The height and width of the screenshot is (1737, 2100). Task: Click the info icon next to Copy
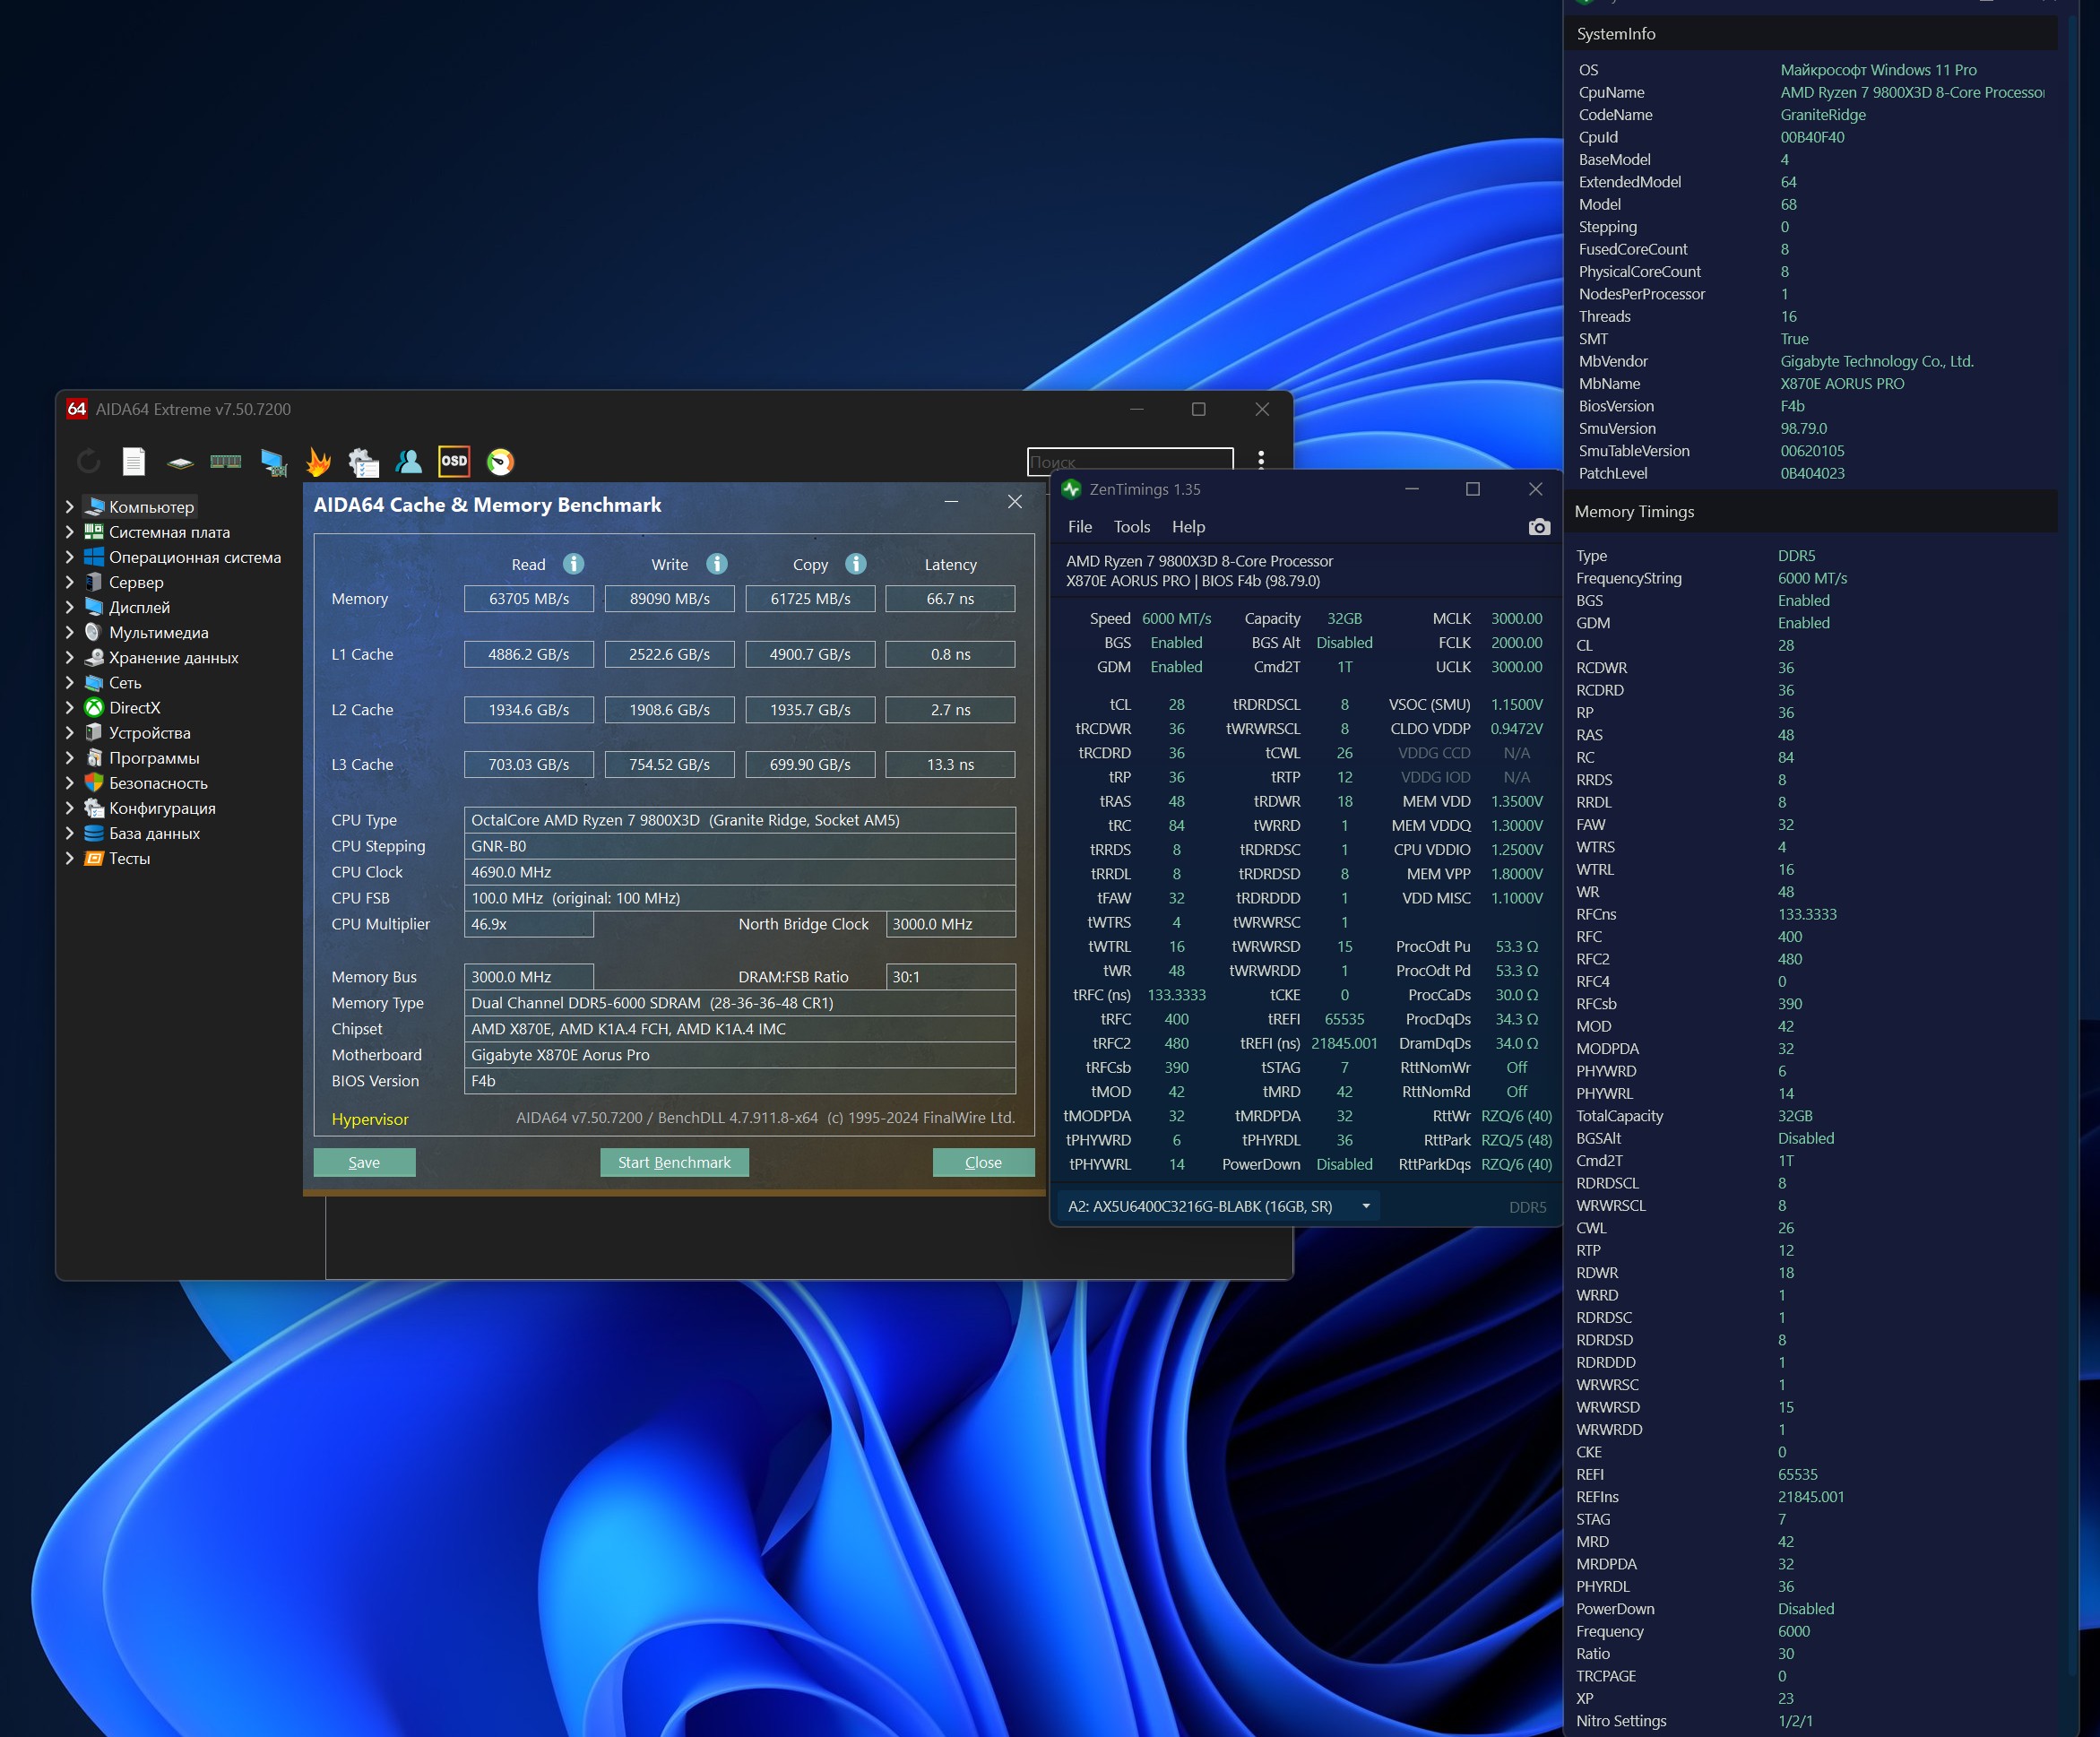click(x=855, y=564)
